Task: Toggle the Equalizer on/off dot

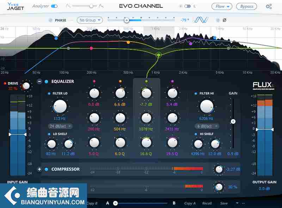Action: 46,82
